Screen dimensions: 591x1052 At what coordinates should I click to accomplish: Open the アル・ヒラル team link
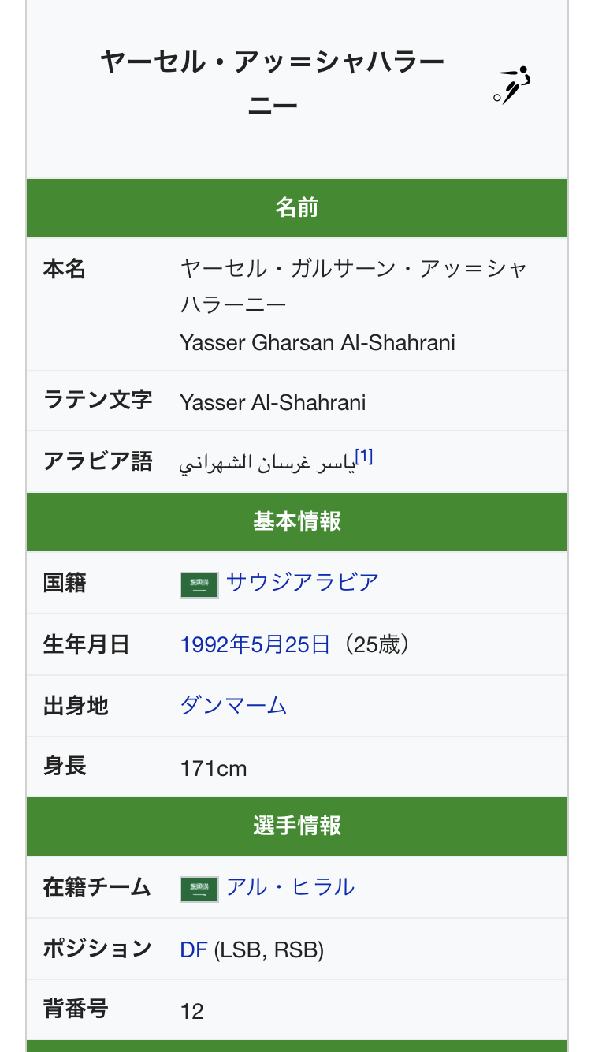click(290, 887)
